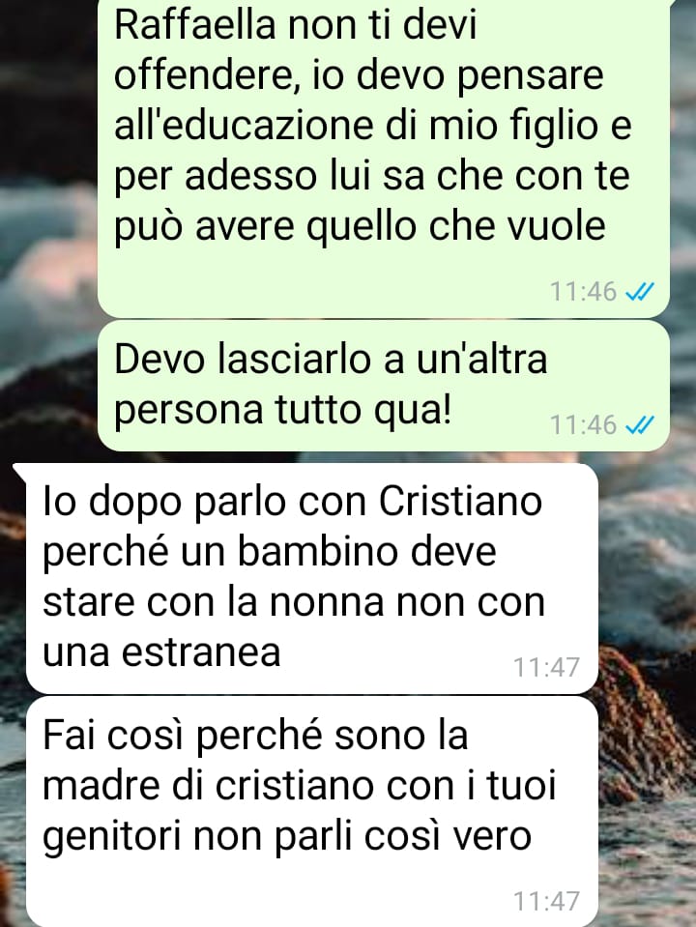
Task: Select the 'Raffaella non ti devi offendere' message
Action: 383,157
